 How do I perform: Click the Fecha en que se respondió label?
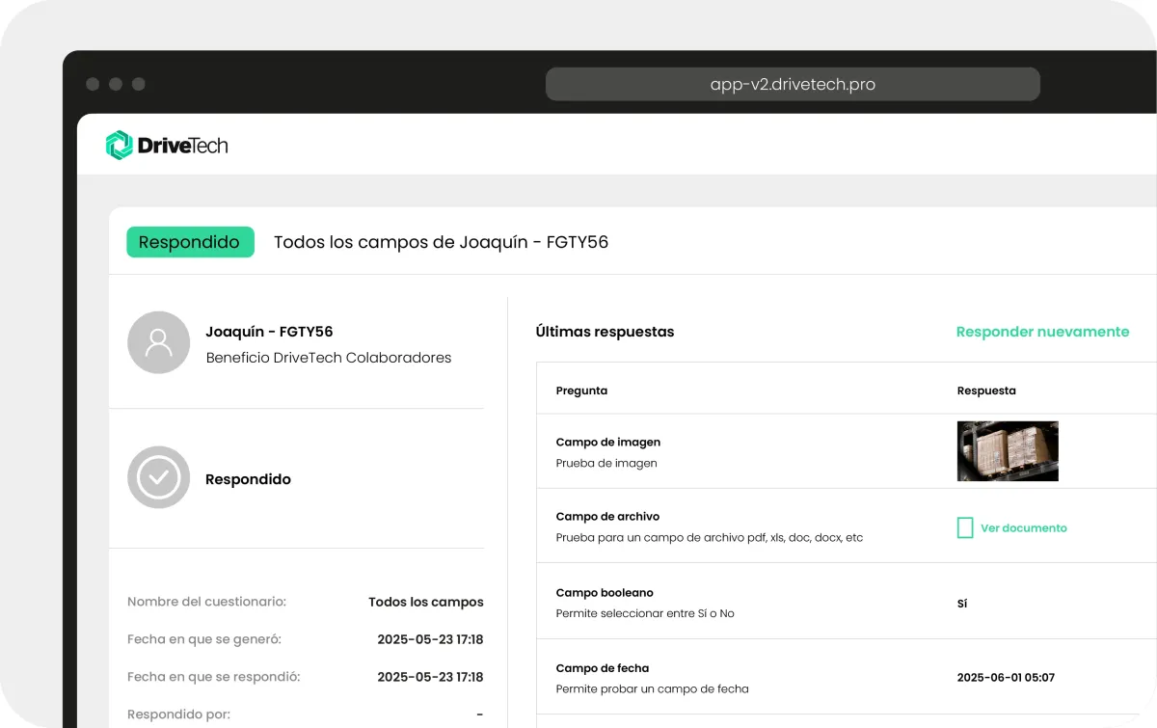[214, 677]
